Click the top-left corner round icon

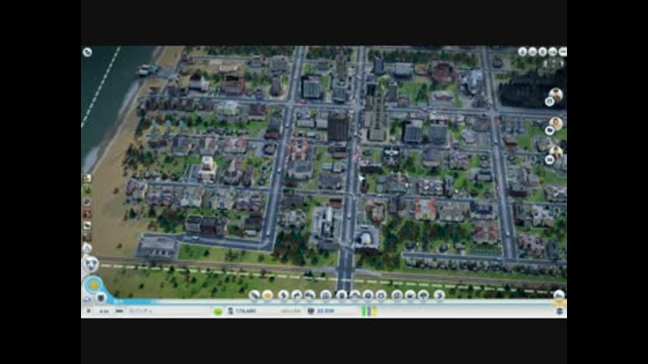tap(87, 52)
